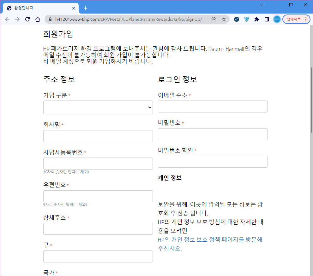The height and width of the screenshot is (276, 313).
Task: Open the HP 개인 정보 보호 정책 link
Action: point(210,244)
